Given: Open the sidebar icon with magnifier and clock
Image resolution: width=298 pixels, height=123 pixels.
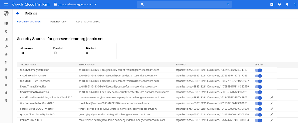Looking at the screenshot, I should coord(6,69).
